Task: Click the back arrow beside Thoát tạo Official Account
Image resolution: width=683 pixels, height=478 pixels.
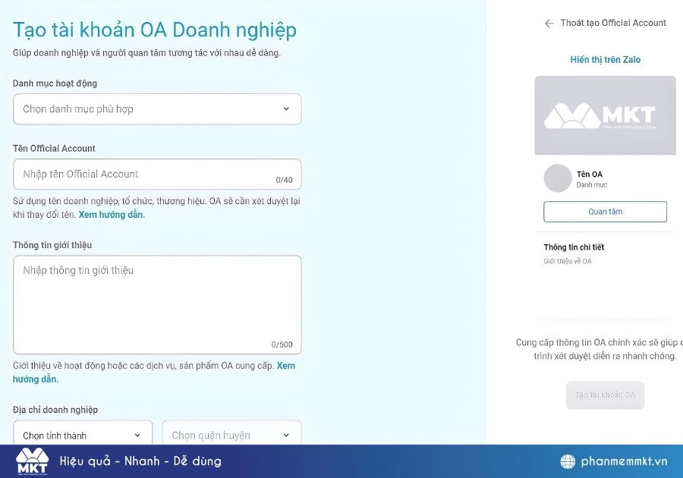Action: pyautogui.click(x=549, y=23)
